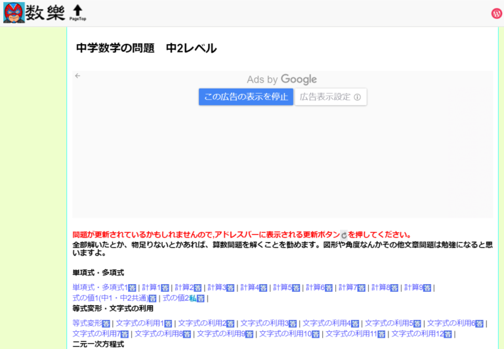Viewport: 504px width, 349px height.
Task: Open the 文字式の利用1 link
Action: coord(140,323)
